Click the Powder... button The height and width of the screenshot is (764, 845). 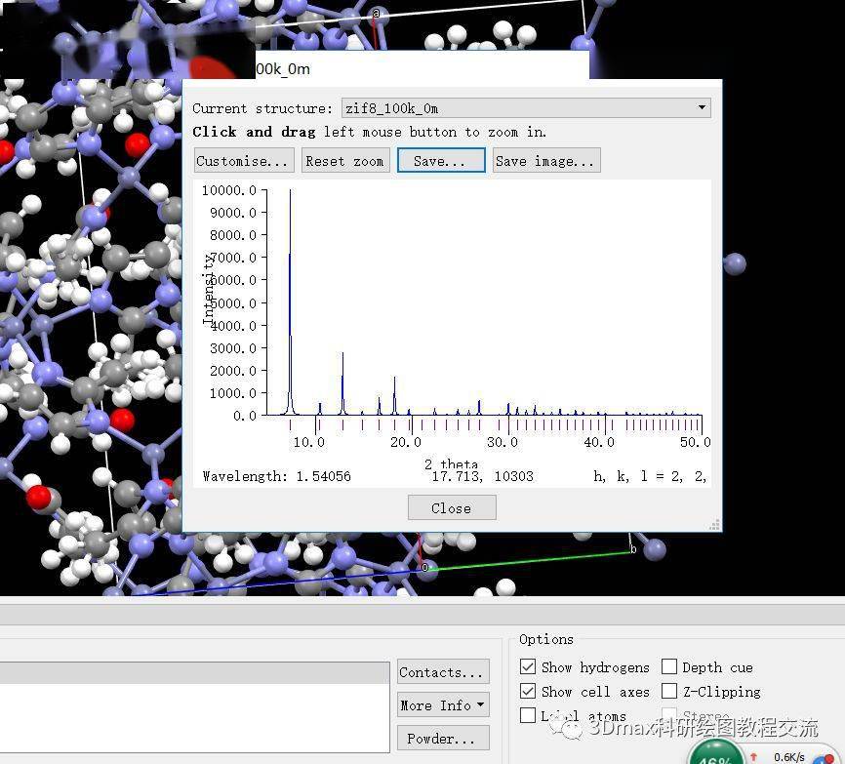[443, 739]
